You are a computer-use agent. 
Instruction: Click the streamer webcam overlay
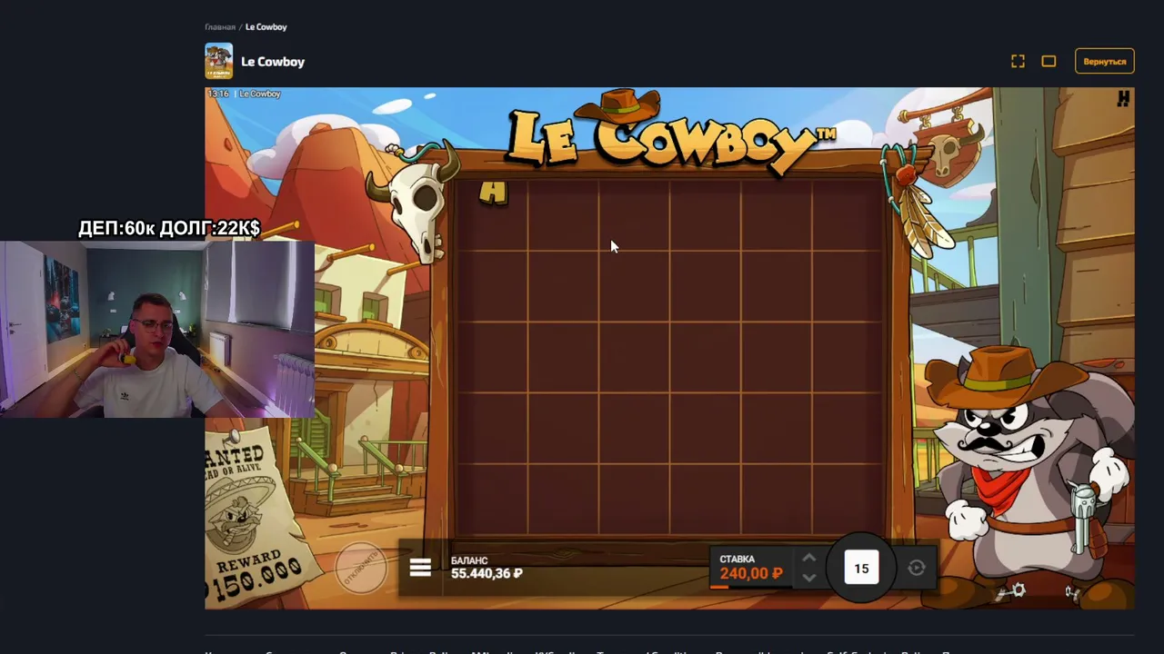157,329
